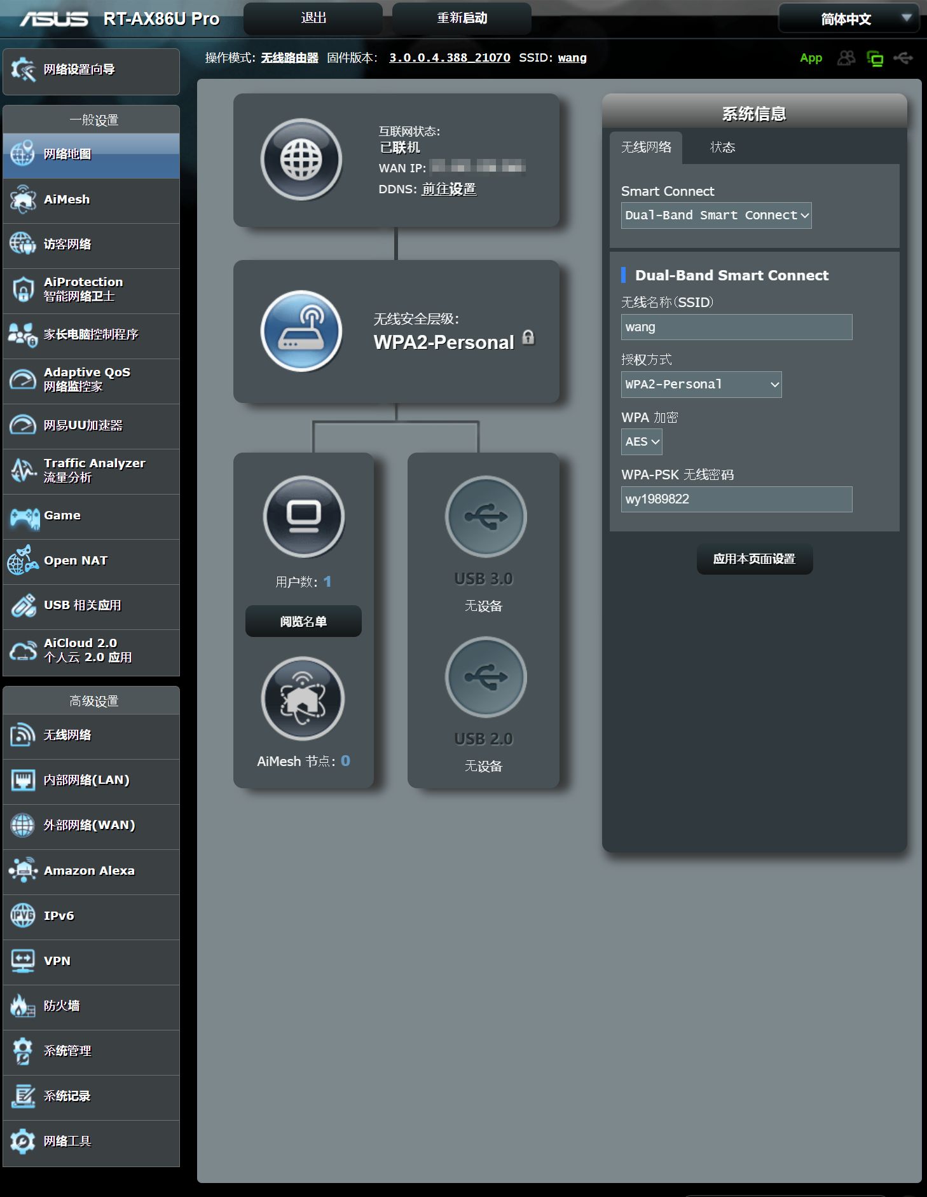Screen dimensions: 927x1197
Task: Go to Guest Network (访客网络)
Action: [x=91, y=245]
